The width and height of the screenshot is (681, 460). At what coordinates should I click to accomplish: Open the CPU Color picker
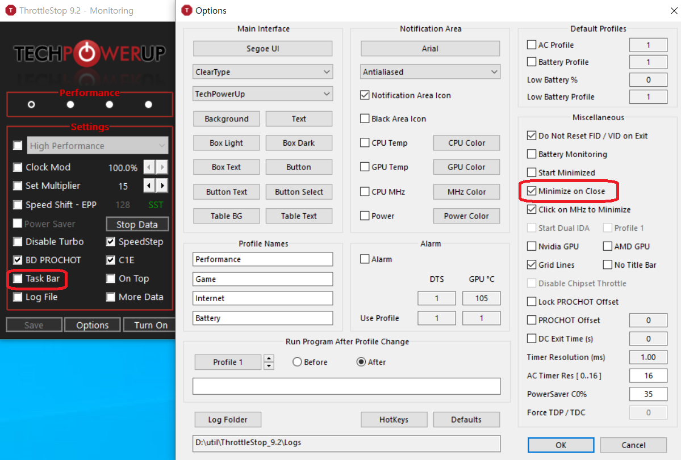466,142
